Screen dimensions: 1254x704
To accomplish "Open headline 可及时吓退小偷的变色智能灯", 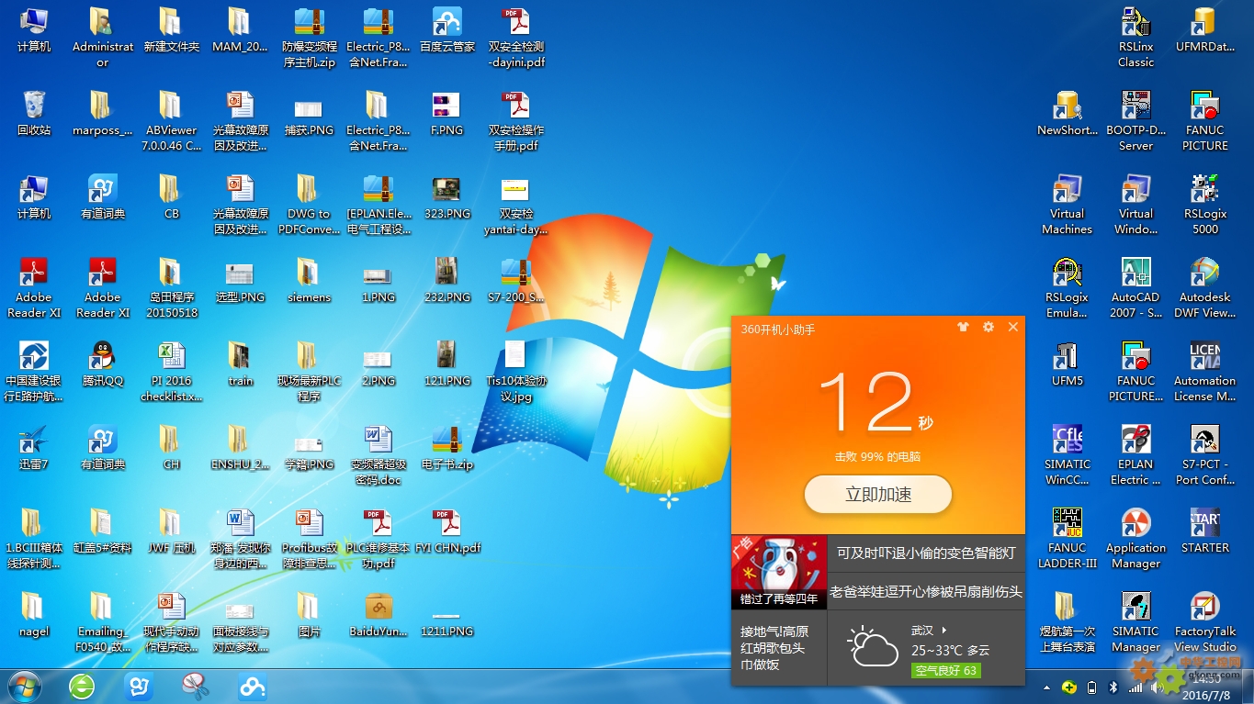I will tap(926, 553).
